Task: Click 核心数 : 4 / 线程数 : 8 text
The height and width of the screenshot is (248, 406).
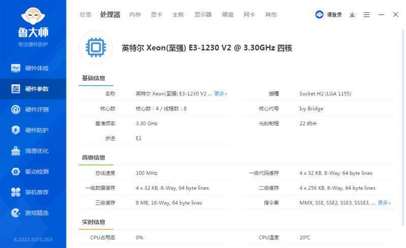Action: [161, 109]
